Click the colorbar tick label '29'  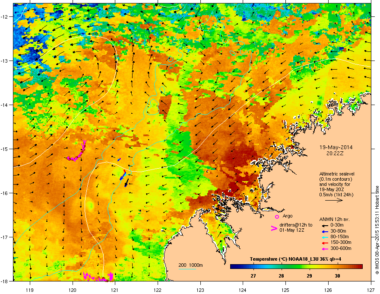(309, 276)
